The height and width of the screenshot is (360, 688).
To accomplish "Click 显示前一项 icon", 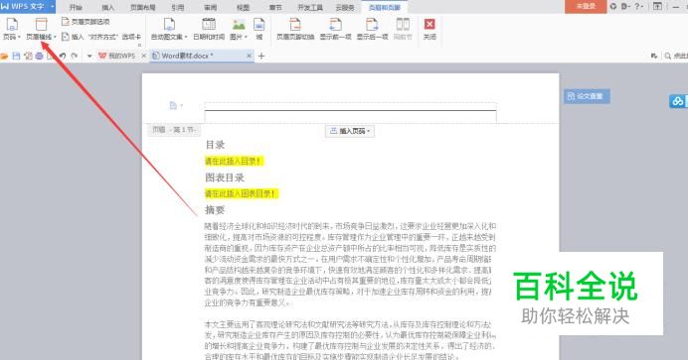I will pyautogui.click(x=335, y=25).
